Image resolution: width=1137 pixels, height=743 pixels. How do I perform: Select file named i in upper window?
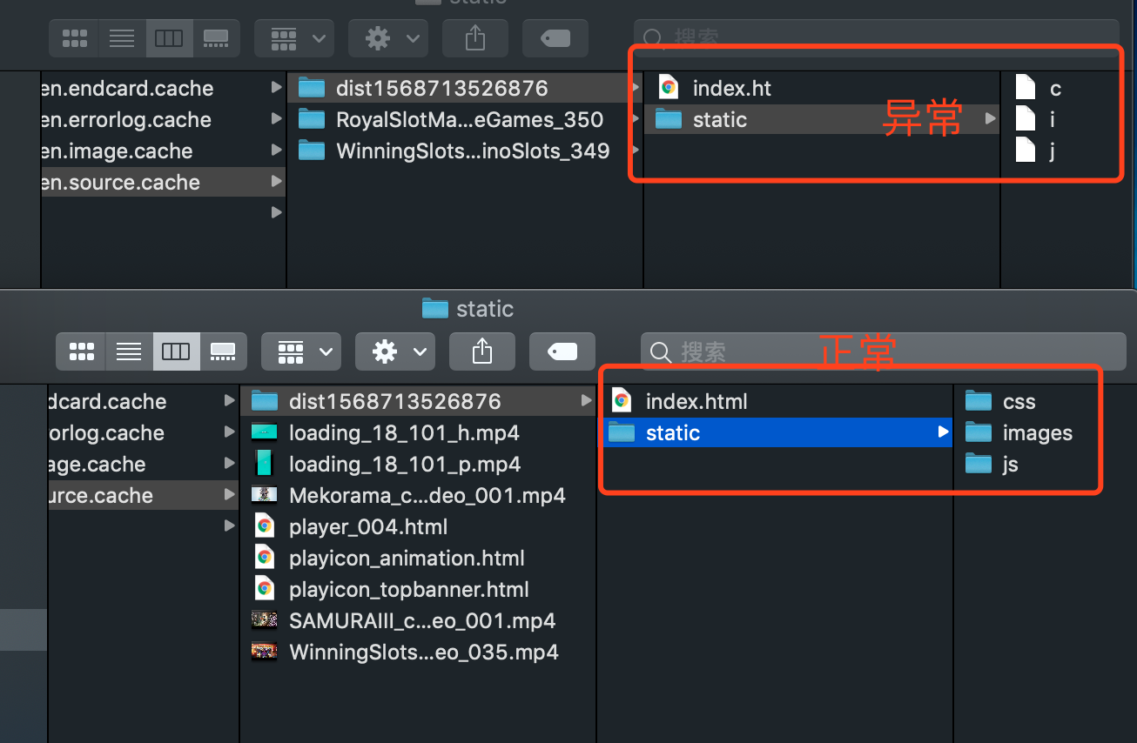(1053, 120)
